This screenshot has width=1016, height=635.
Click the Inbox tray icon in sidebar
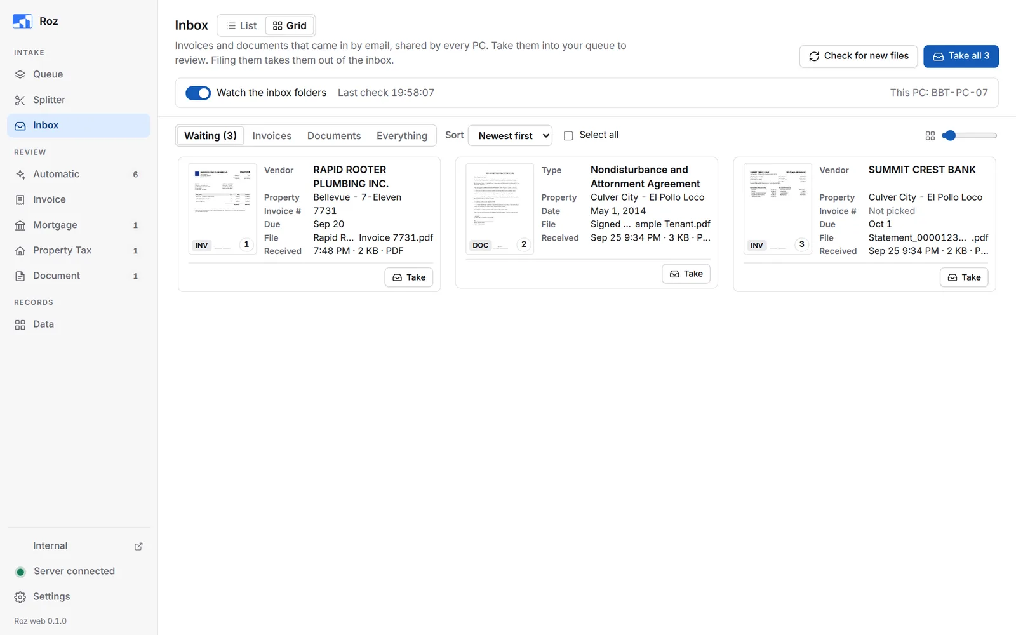(x=20, y=126)
